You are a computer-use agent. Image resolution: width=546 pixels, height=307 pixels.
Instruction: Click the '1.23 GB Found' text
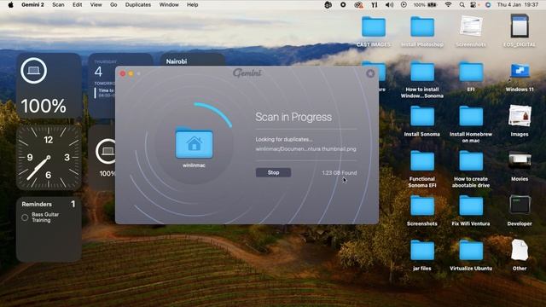tap(340, 172)
